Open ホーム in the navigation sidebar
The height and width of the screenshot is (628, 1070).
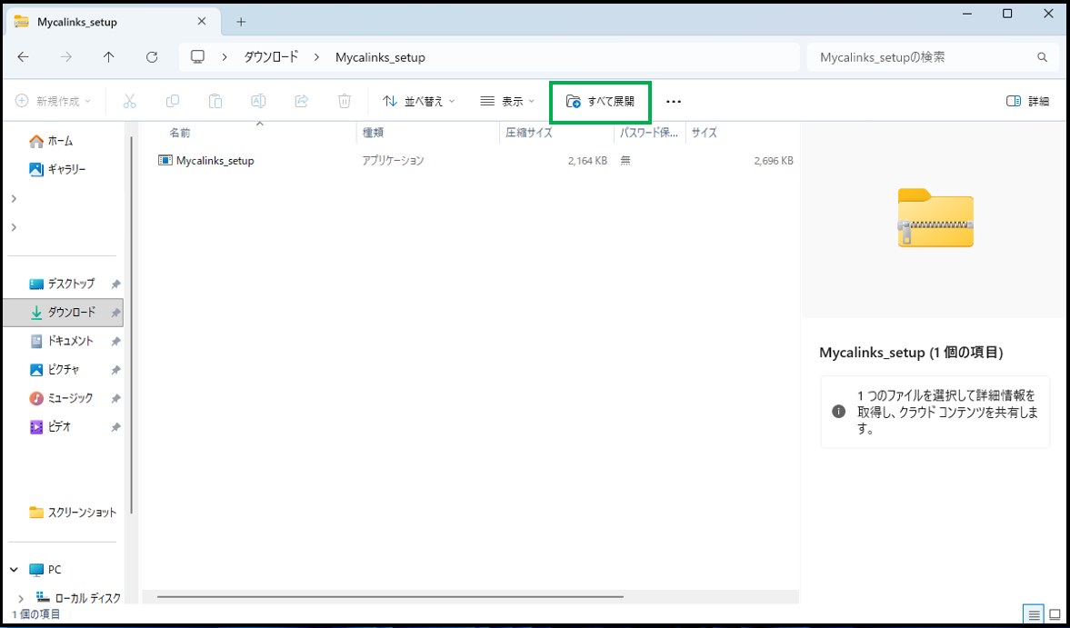(x=60, y=142)
